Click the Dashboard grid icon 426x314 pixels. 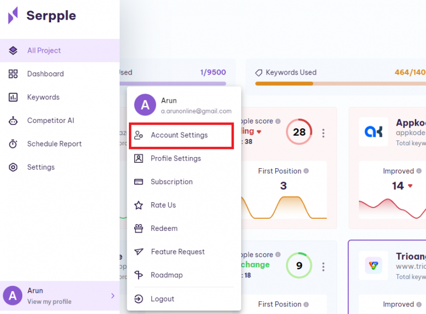pos(13,74)
